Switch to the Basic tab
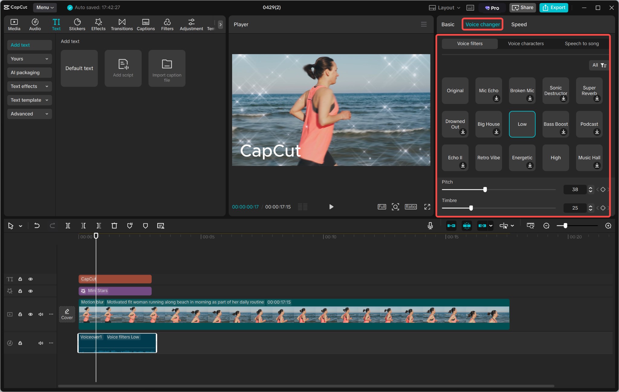619x392 pixels. (x=448, y=24)
